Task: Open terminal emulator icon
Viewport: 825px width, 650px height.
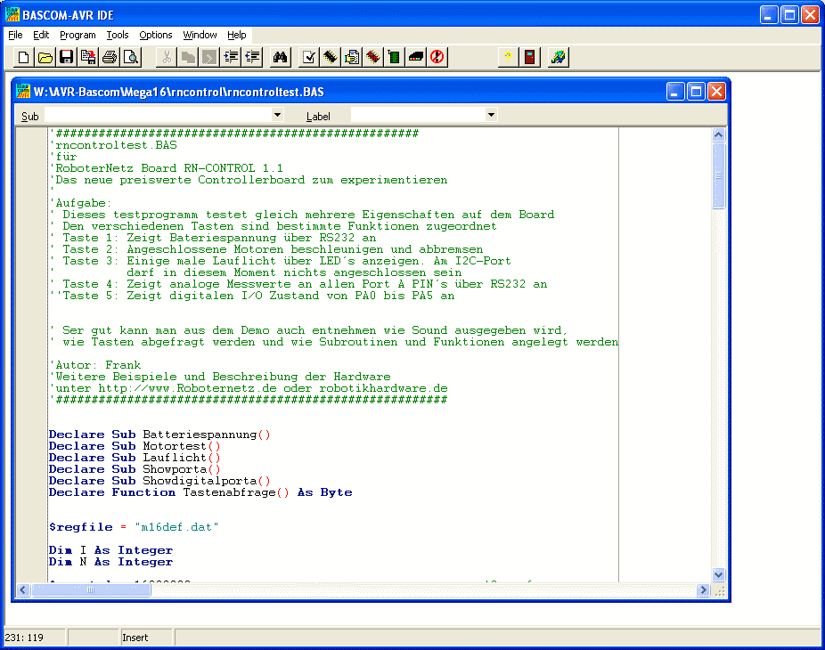Action: point(416,57)
